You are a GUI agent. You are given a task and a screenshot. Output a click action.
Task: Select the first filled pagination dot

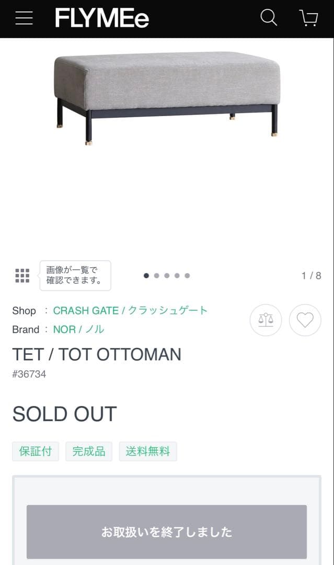coord(146,275)
